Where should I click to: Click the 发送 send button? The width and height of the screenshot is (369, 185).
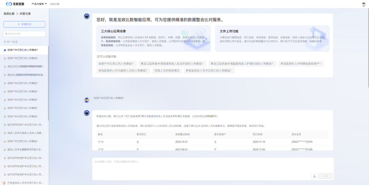[326, 176]
